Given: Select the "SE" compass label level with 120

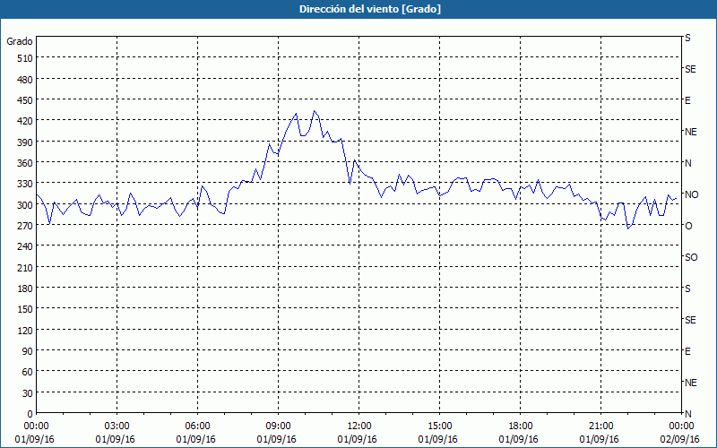Looking at the screenshot, I should click(x=690, y=320).
